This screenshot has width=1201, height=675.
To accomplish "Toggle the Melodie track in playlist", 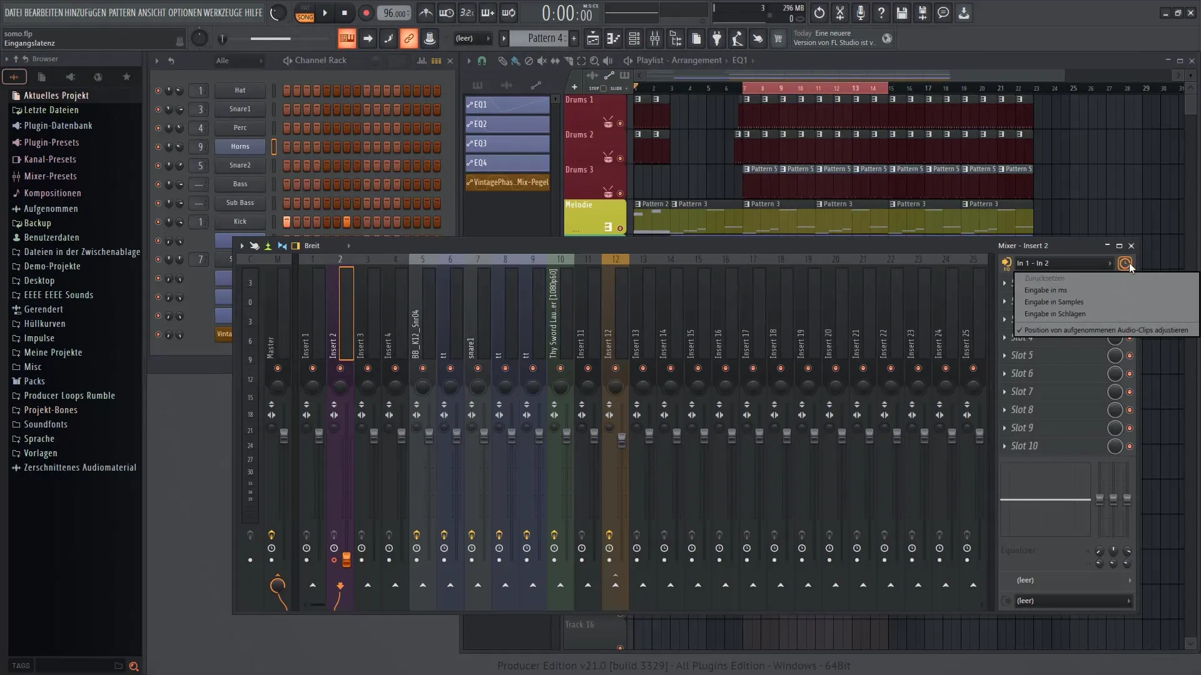I will click(x=619, y=227).
